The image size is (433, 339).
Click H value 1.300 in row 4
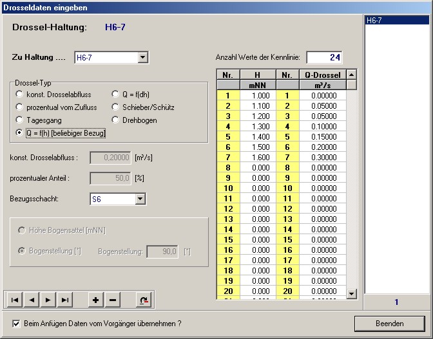click(258, 127)
